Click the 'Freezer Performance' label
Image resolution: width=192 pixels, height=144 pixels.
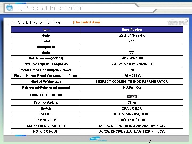pyautogui.click(x=46, y=95)
